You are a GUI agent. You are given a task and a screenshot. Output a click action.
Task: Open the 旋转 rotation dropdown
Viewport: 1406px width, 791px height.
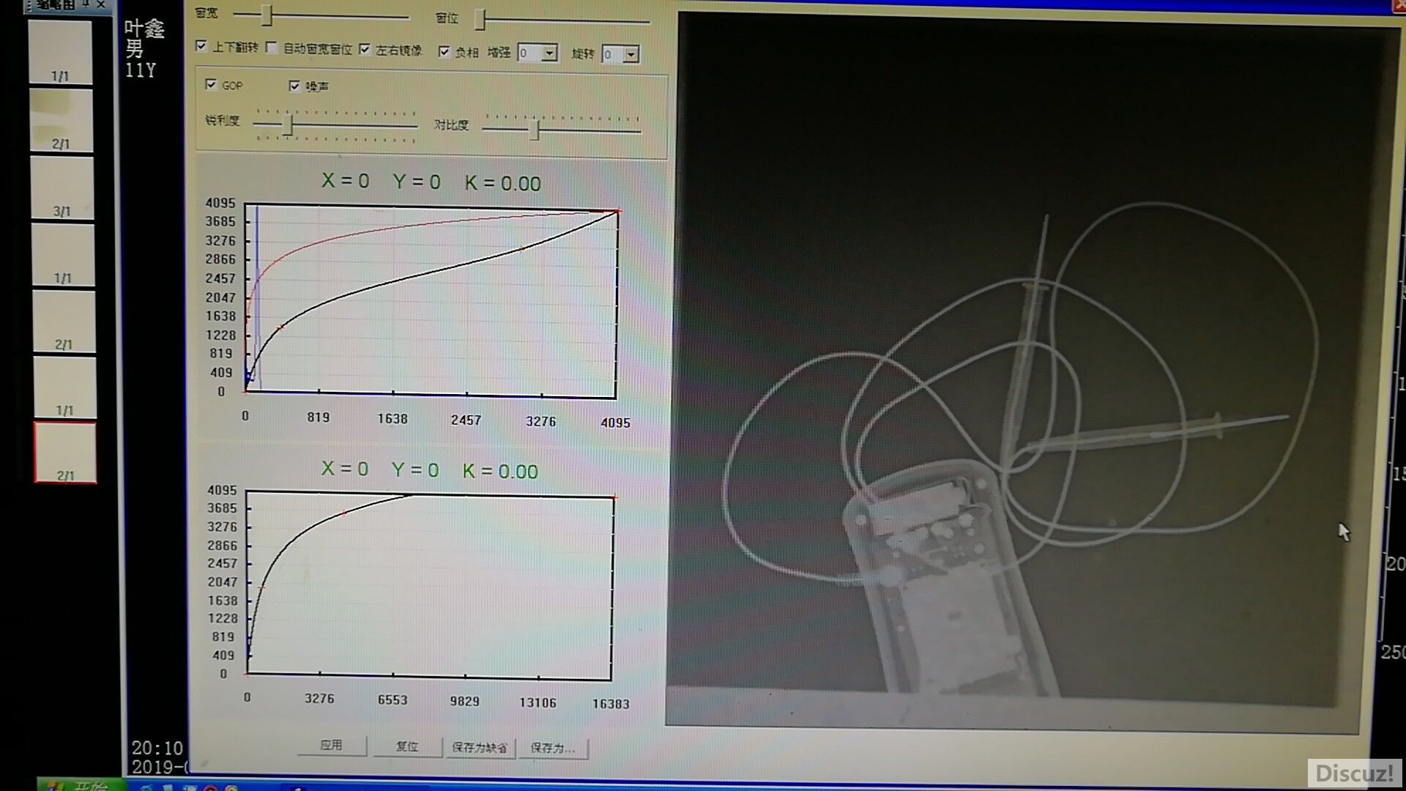(631, 54)
